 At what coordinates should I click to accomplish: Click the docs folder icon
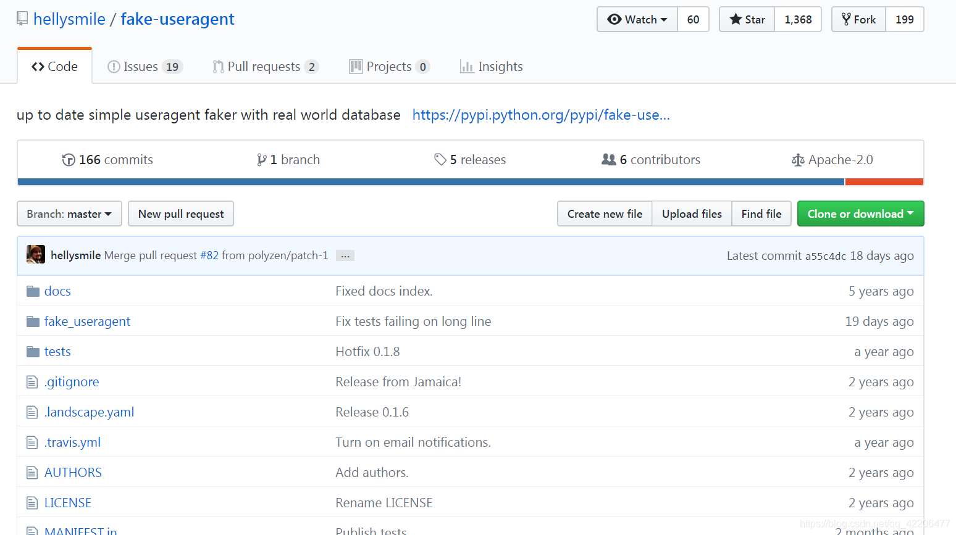[x=33, y=291]
